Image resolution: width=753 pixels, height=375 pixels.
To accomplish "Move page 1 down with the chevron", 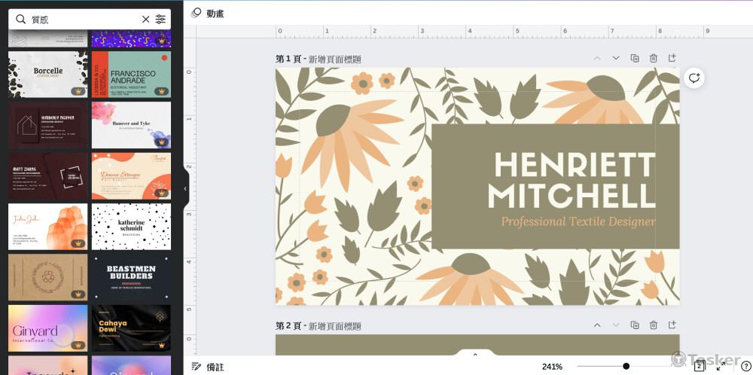I will click(616, 59).
